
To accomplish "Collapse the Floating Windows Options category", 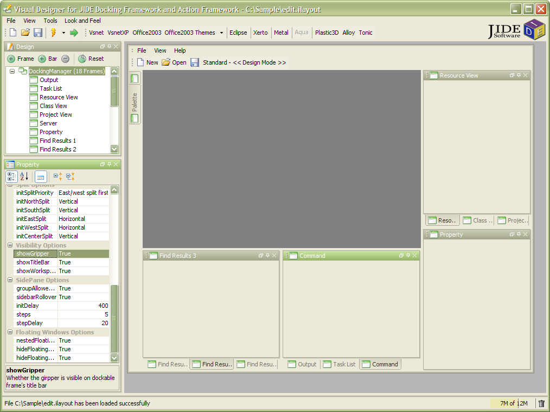I will click(10, 332).
